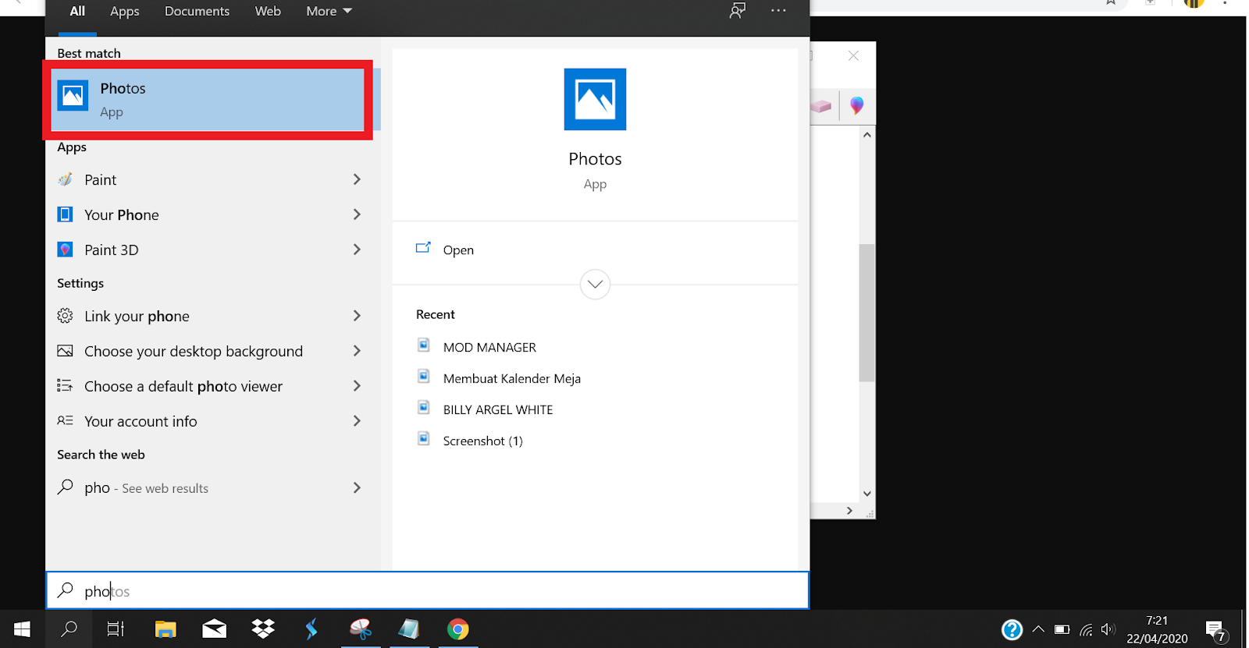The image size is (1249, 648).
Task: Click the Paint window vertical scrollbar thumb
Action: (x=866, y=312)
